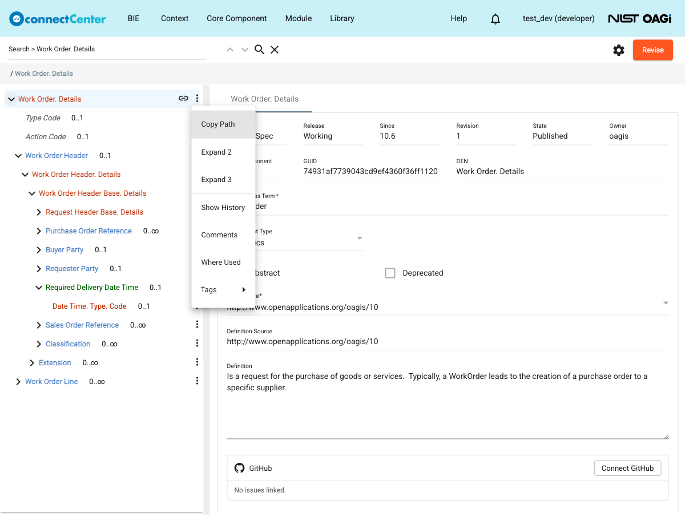Viewport: 685px width, 521px height.
Task: Open the Help menu
Action: click(x=459, y=18)
